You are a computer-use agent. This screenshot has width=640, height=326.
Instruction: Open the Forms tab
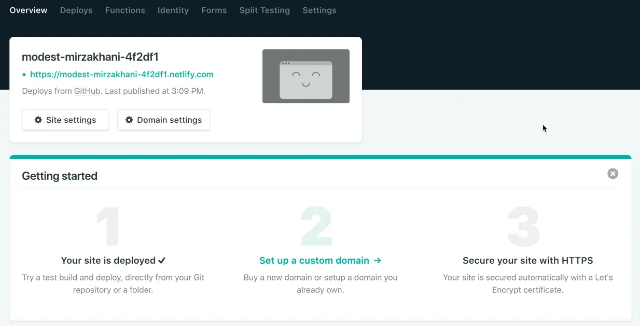pos(214,10)
